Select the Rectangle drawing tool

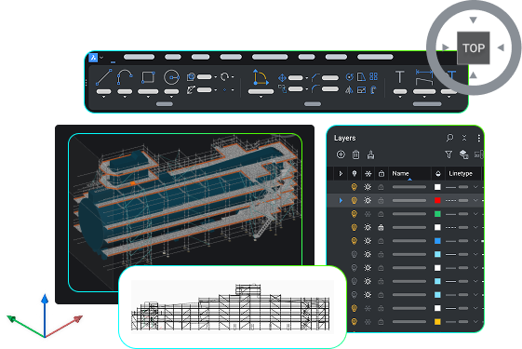click(148, 77)
